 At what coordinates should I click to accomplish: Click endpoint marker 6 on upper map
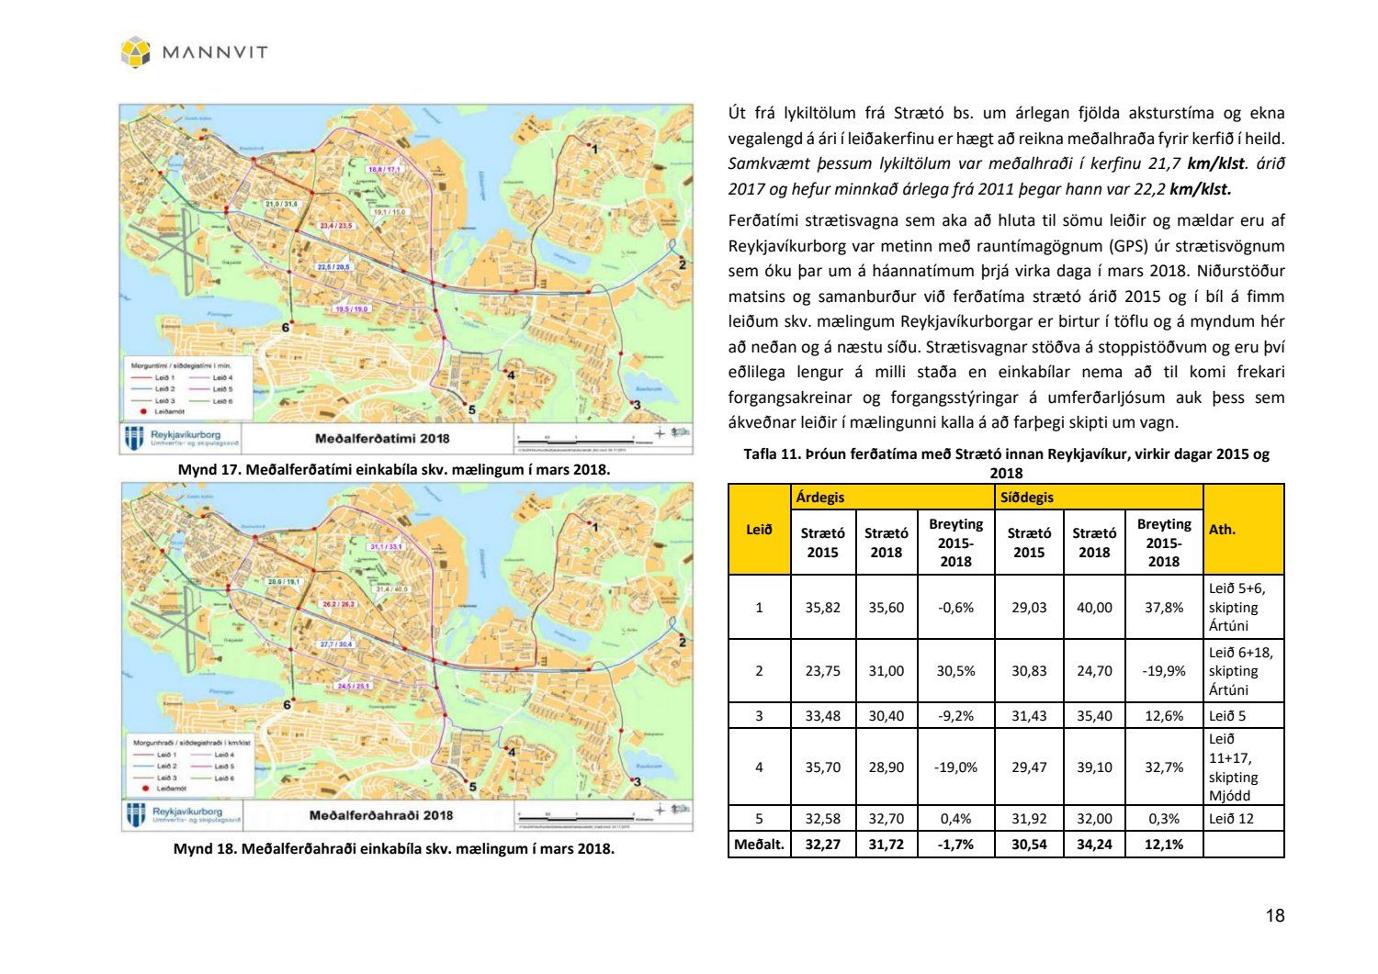[x=286, y=327]
